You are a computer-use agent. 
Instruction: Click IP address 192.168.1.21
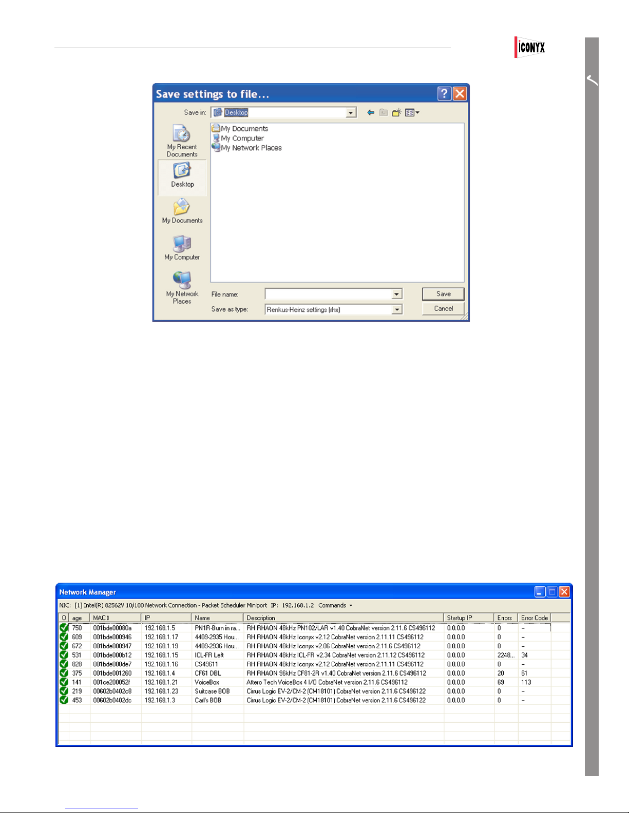pos(161,682)
